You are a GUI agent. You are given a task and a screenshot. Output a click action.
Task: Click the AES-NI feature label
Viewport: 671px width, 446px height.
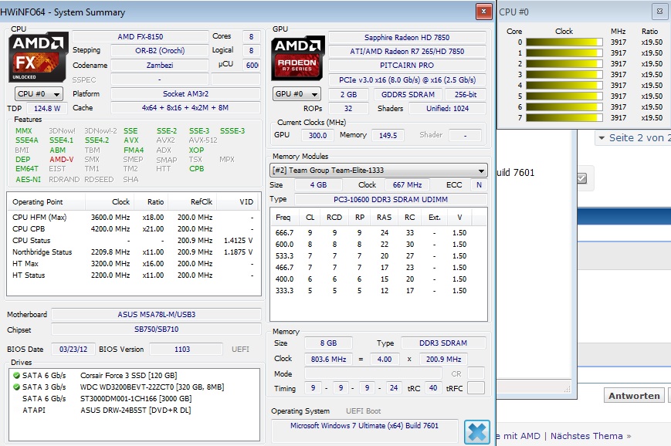tap(28, 180)
